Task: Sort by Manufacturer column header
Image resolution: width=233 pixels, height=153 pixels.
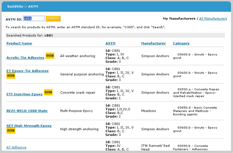Action: pyautogui.click(x=153, y=43)
